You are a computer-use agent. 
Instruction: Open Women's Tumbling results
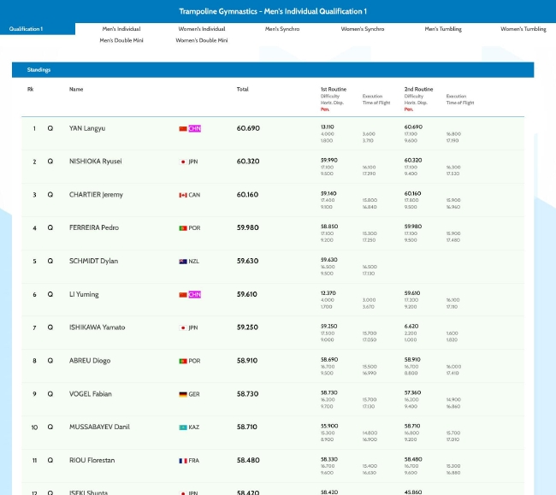click(x=523, y=29)
